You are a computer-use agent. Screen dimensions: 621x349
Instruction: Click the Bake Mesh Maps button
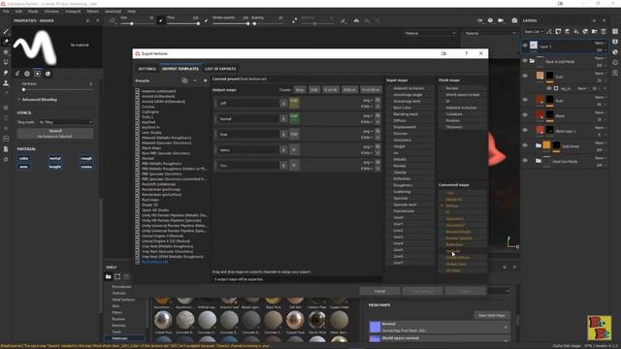coord(492,315)
